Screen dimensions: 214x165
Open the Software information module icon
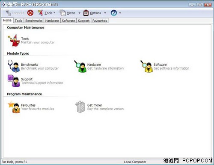[146, 66]
